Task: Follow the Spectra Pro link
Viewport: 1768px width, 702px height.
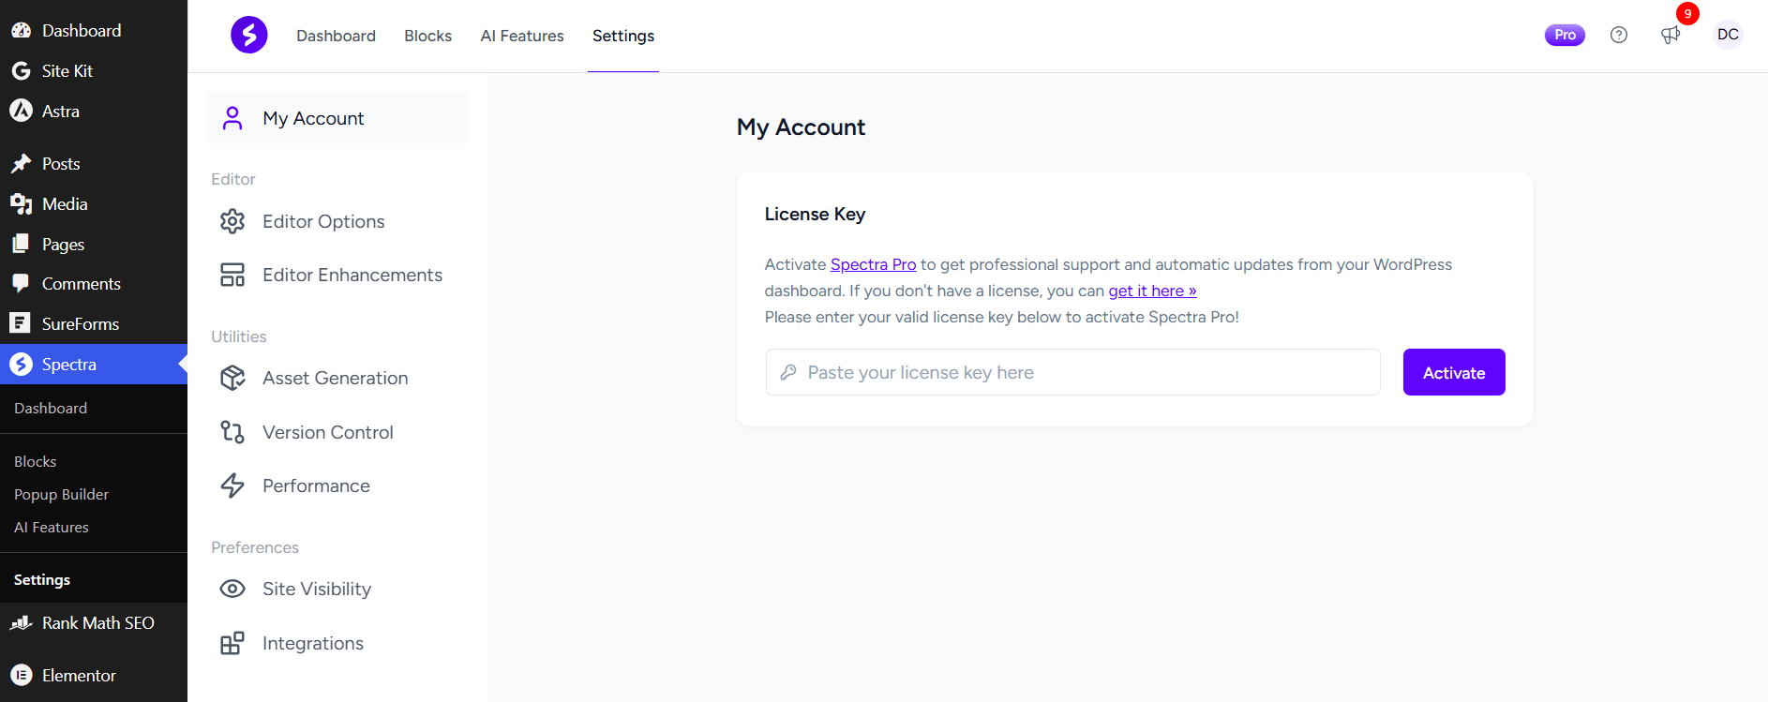Action: coord(873,264)
